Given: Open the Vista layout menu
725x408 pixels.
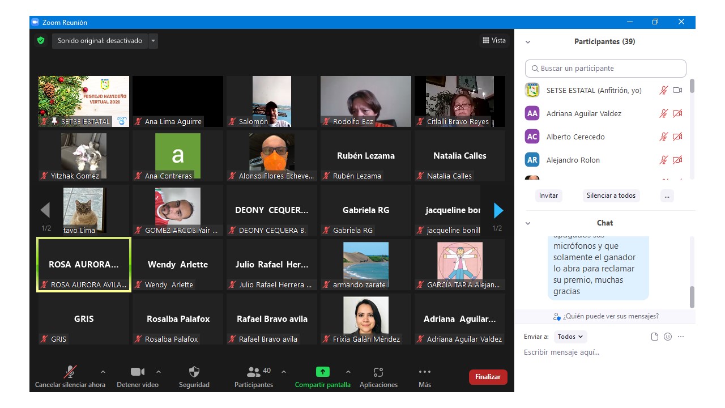Looking at the screenshot, I should point(494,40).
